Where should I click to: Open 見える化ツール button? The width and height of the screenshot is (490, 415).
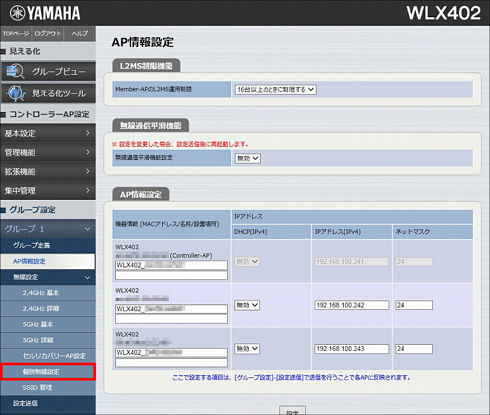click(x=48, y=93)
